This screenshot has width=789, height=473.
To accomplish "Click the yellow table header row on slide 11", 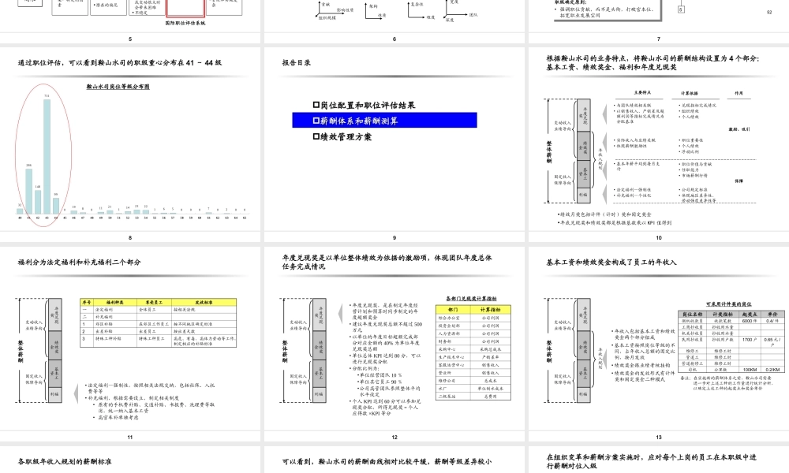I will (158, 301).
